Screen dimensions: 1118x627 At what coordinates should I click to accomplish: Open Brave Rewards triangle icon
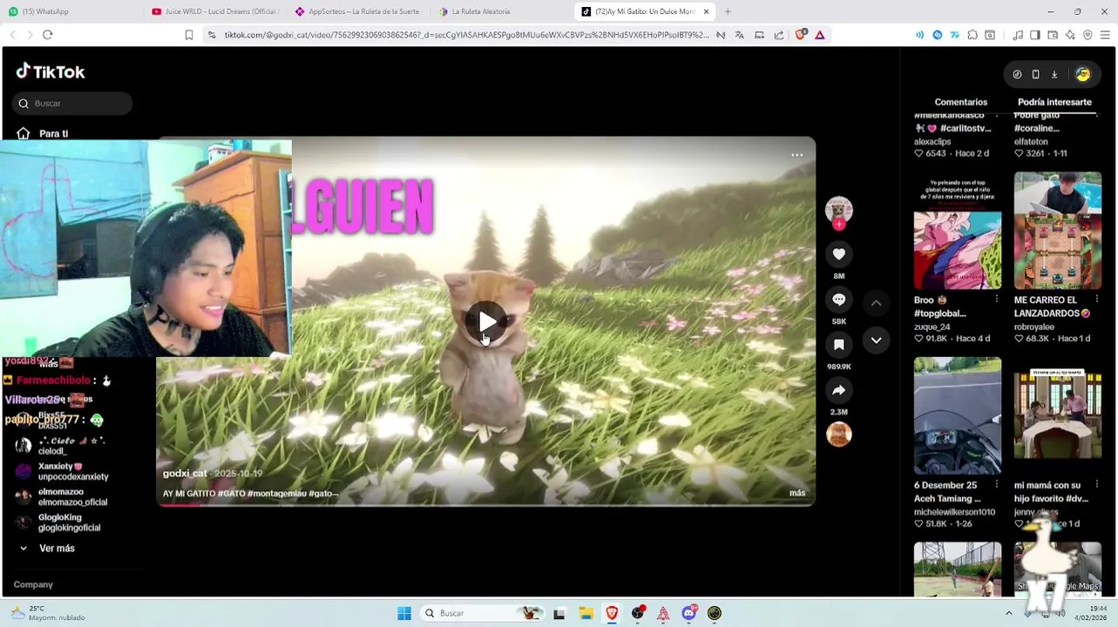[x=820, y=35]
